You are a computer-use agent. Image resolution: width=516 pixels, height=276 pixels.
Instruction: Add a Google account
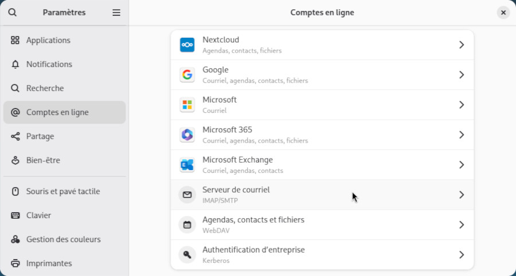[322, 74]
